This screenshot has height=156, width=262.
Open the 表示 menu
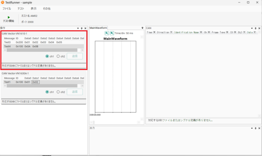click(x=33, y=8)
